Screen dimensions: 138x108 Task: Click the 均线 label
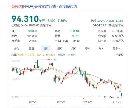[x=14, y=55]
